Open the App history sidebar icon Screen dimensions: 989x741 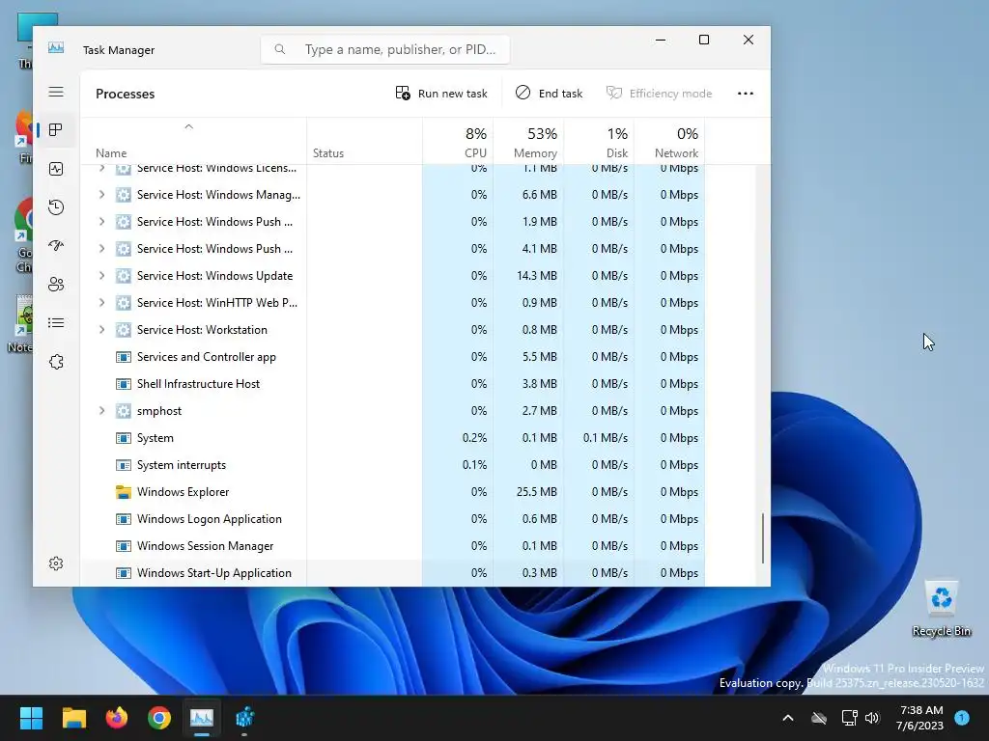[x=56, y=207]
